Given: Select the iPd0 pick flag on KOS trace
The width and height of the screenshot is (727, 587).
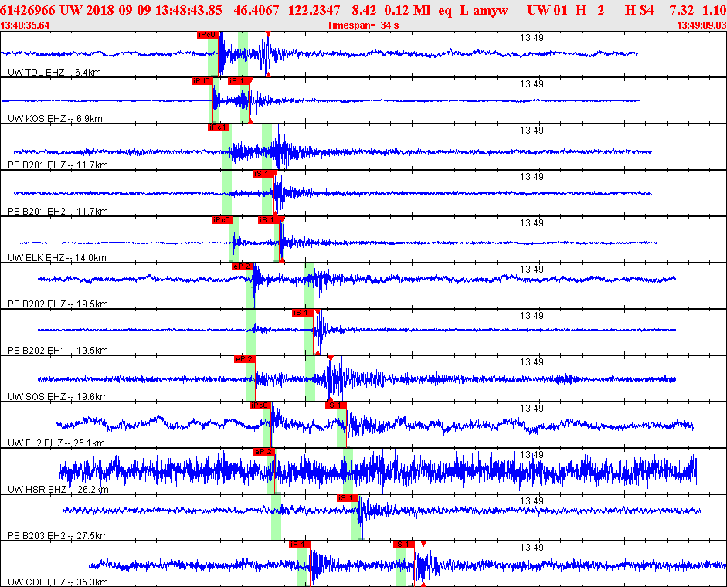Looking at the screenshot, I should [x=202, y=81].
